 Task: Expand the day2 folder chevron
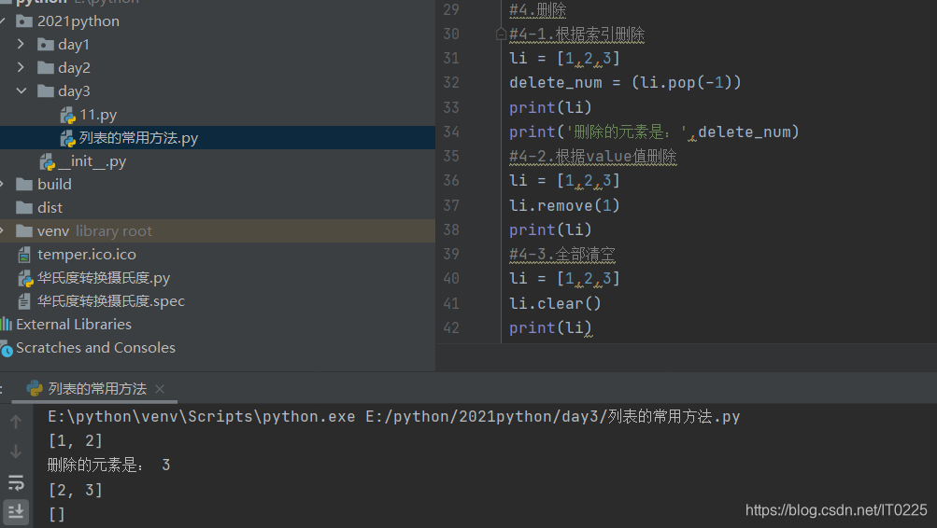tap(21, 67)
